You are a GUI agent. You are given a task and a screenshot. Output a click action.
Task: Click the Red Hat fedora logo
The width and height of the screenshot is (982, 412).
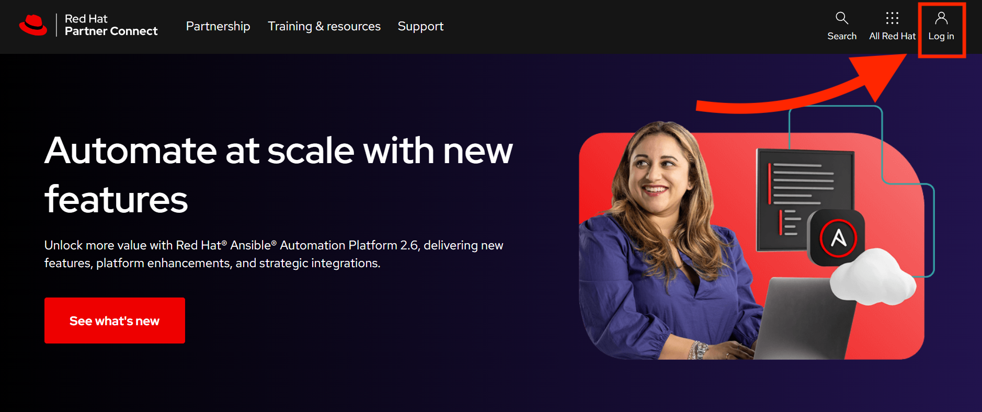33,25
